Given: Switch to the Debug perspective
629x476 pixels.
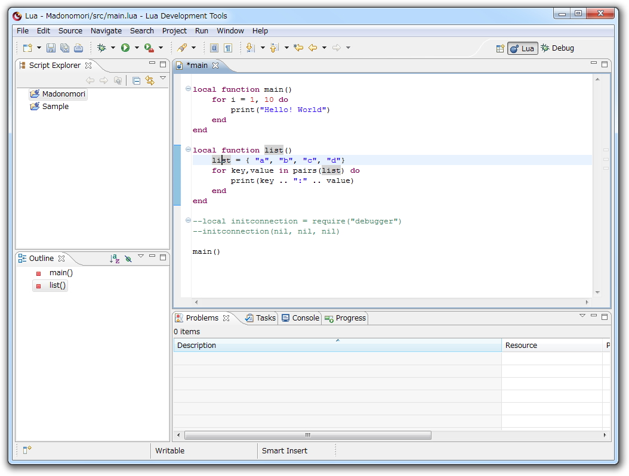Looking at the screenshot, I should tap(557, 48).
